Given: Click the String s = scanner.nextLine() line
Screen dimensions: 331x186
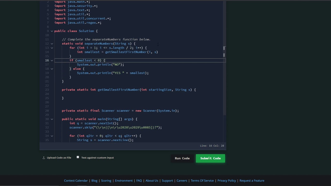Looking at the screenshot, I should [x=105, y=140].
